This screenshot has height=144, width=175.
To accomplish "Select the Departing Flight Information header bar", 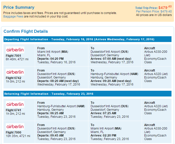I will 87,39.
